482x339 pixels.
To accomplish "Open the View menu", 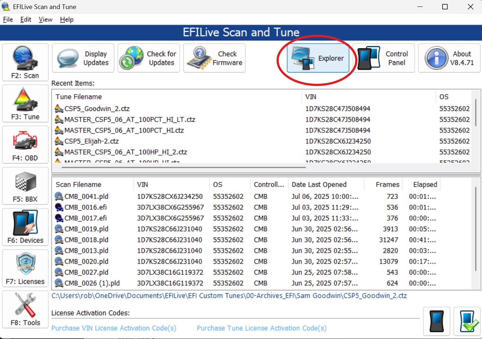I will click(46, 19).
